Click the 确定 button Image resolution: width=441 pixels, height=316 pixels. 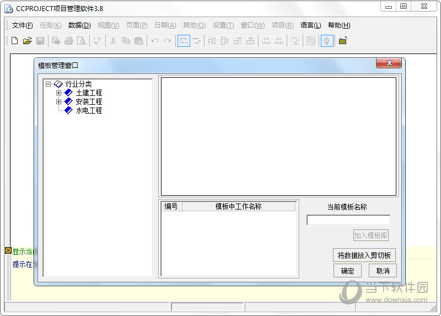click(x=348, y=271)
